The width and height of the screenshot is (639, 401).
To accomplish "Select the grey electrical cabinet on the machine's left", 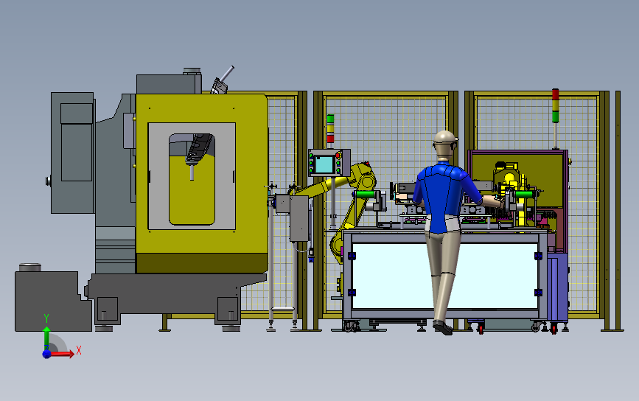I will pos(72,153).
